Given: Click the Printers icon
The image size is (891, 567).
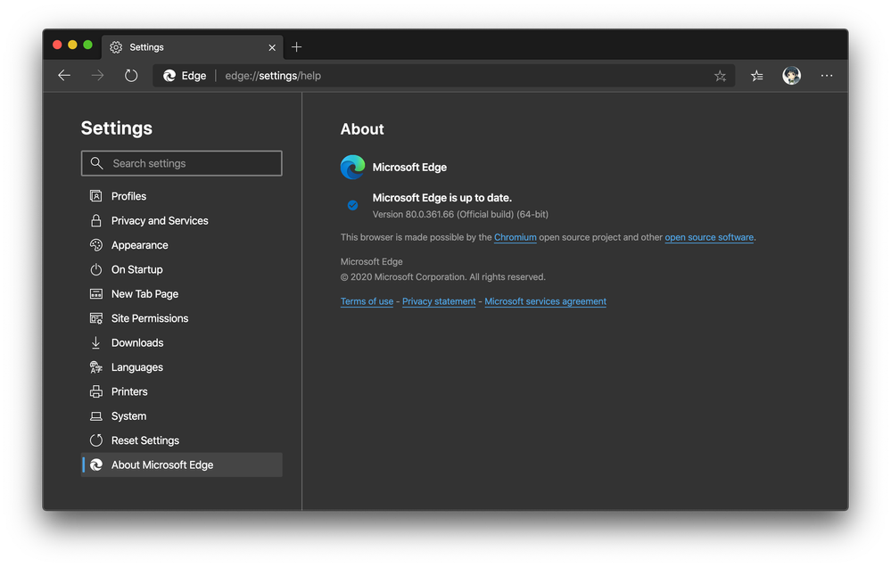Looking at the screenshot, I should 96,391.
